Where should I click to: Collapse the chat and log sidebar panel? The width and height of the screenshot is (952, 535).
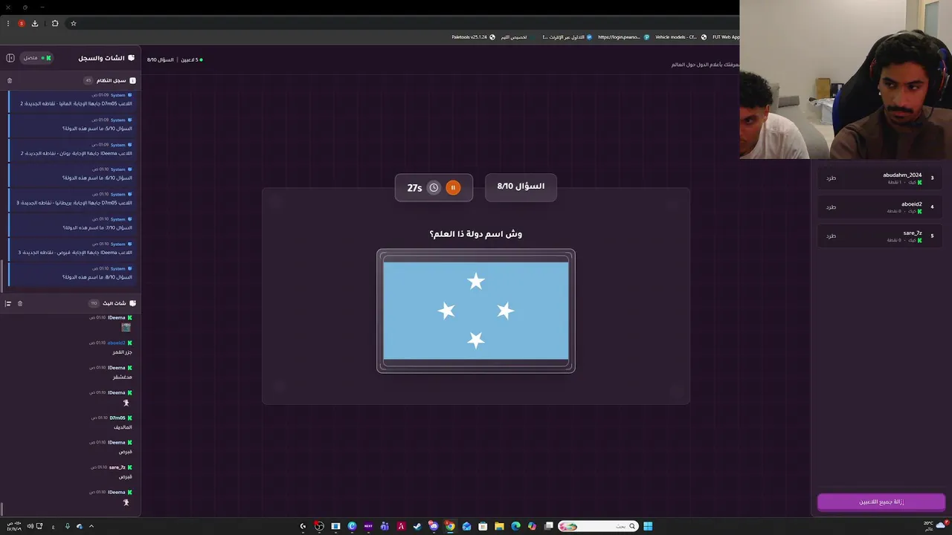click(10, 58)
